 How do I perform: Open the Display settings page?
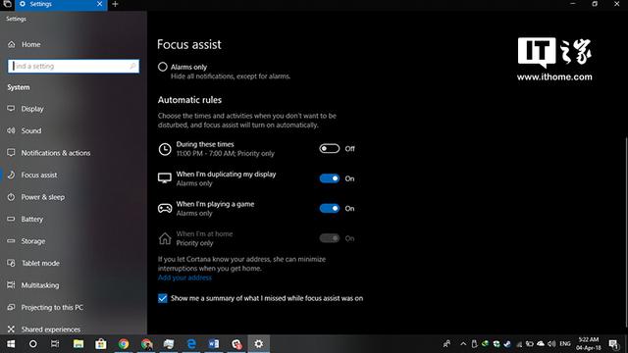point(26,109)
